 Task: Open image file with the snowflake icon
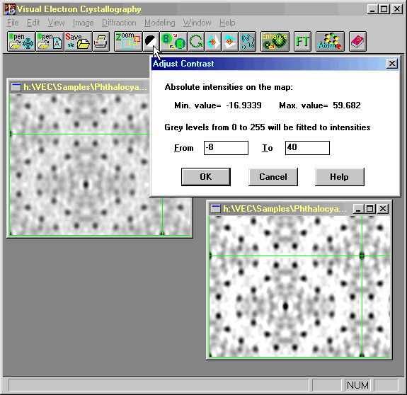(21, 42)
